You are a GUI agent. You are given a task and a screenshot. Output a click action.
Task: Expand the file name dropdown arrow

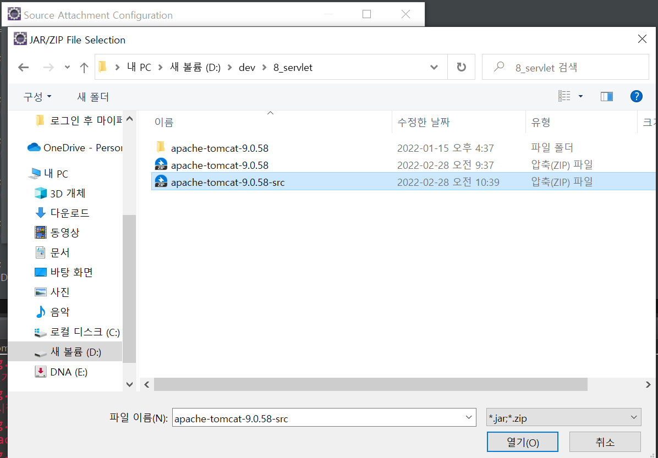pyautogui.click(x=469, y=417)
